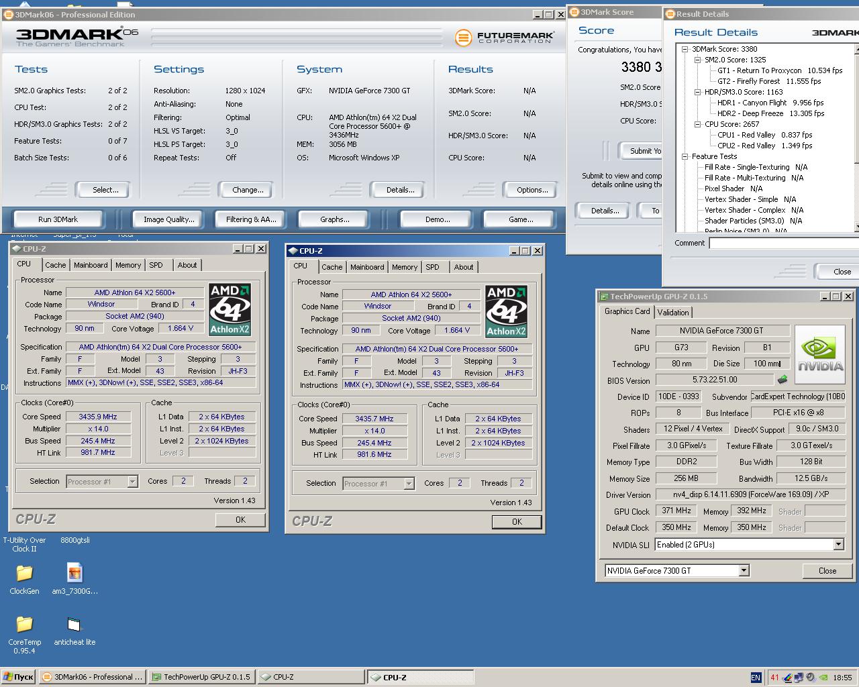Click the taskbar clock 18:55

pyautogui.click(x=842, y=678)
